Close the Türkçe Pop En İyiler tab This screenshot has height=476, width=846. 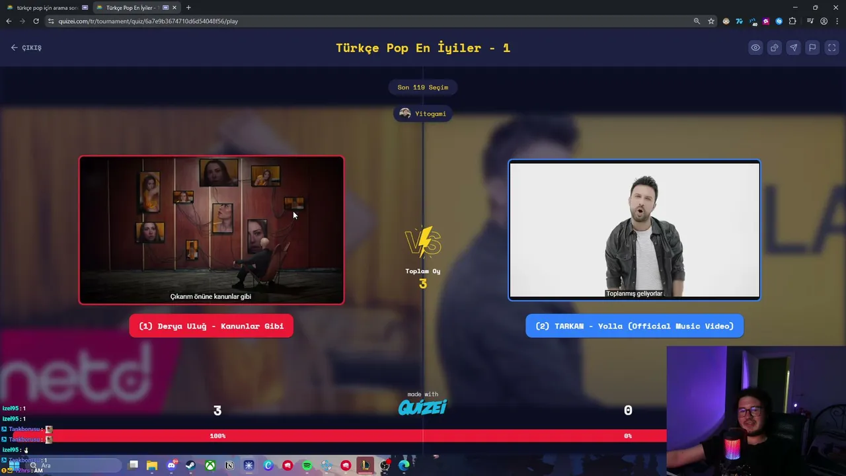click(174, 8)
